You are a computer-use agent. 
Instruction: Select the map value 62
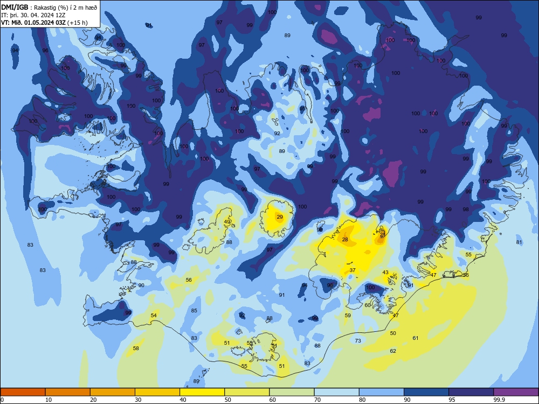393,351
